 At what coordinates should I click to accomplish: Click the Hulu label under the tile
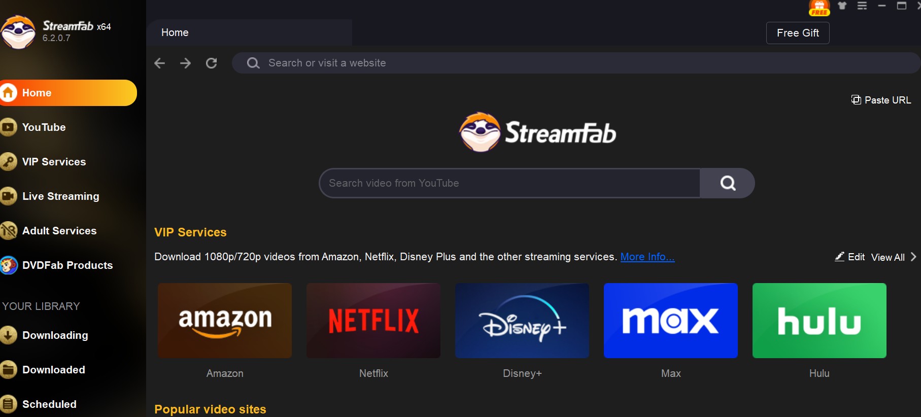click(820, 373)
